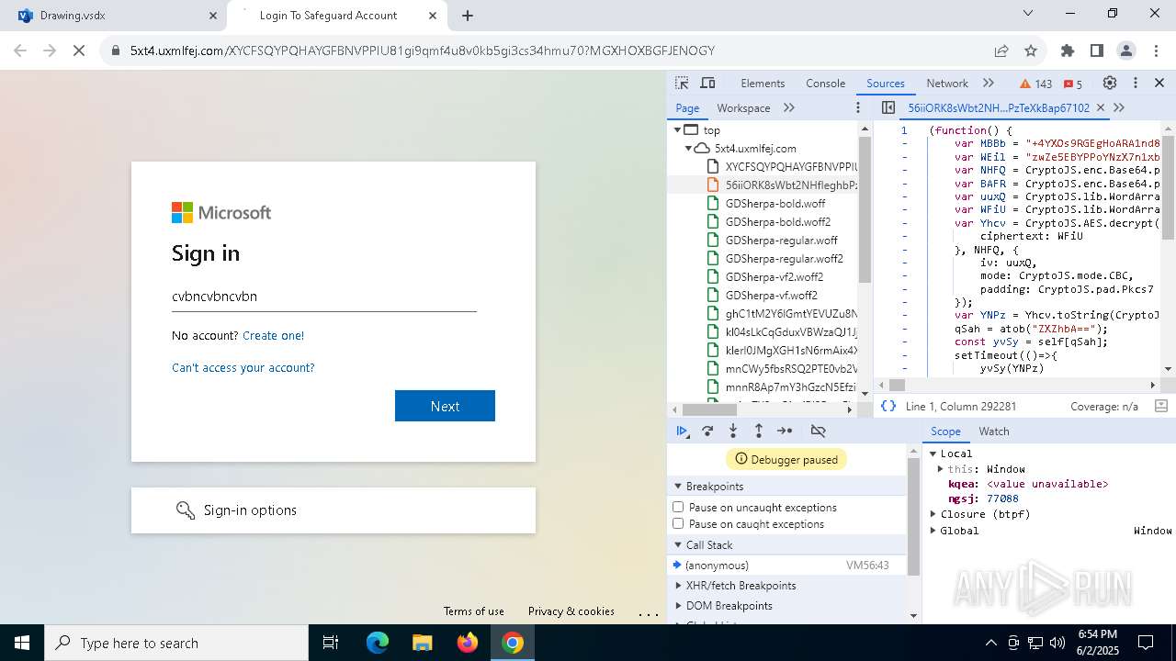This screenshot has height=661, width=1176.
Task: Open Firefox from the taskbar
Action: (x=468, y=643)
